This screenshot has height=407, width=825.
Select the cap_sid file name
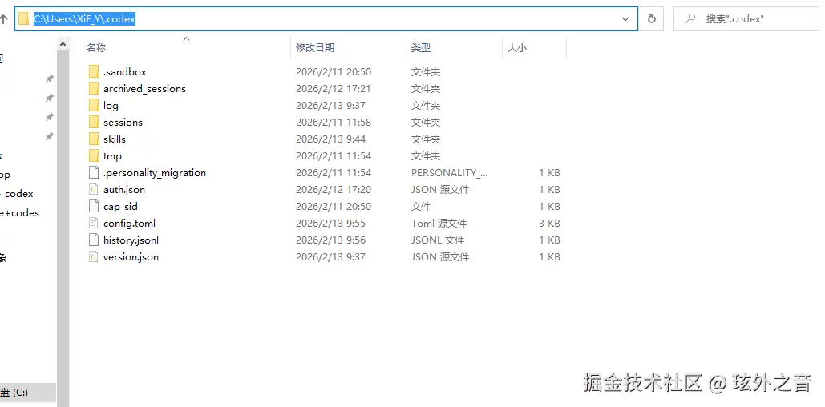pyautogui.click(x=120, y=206)
